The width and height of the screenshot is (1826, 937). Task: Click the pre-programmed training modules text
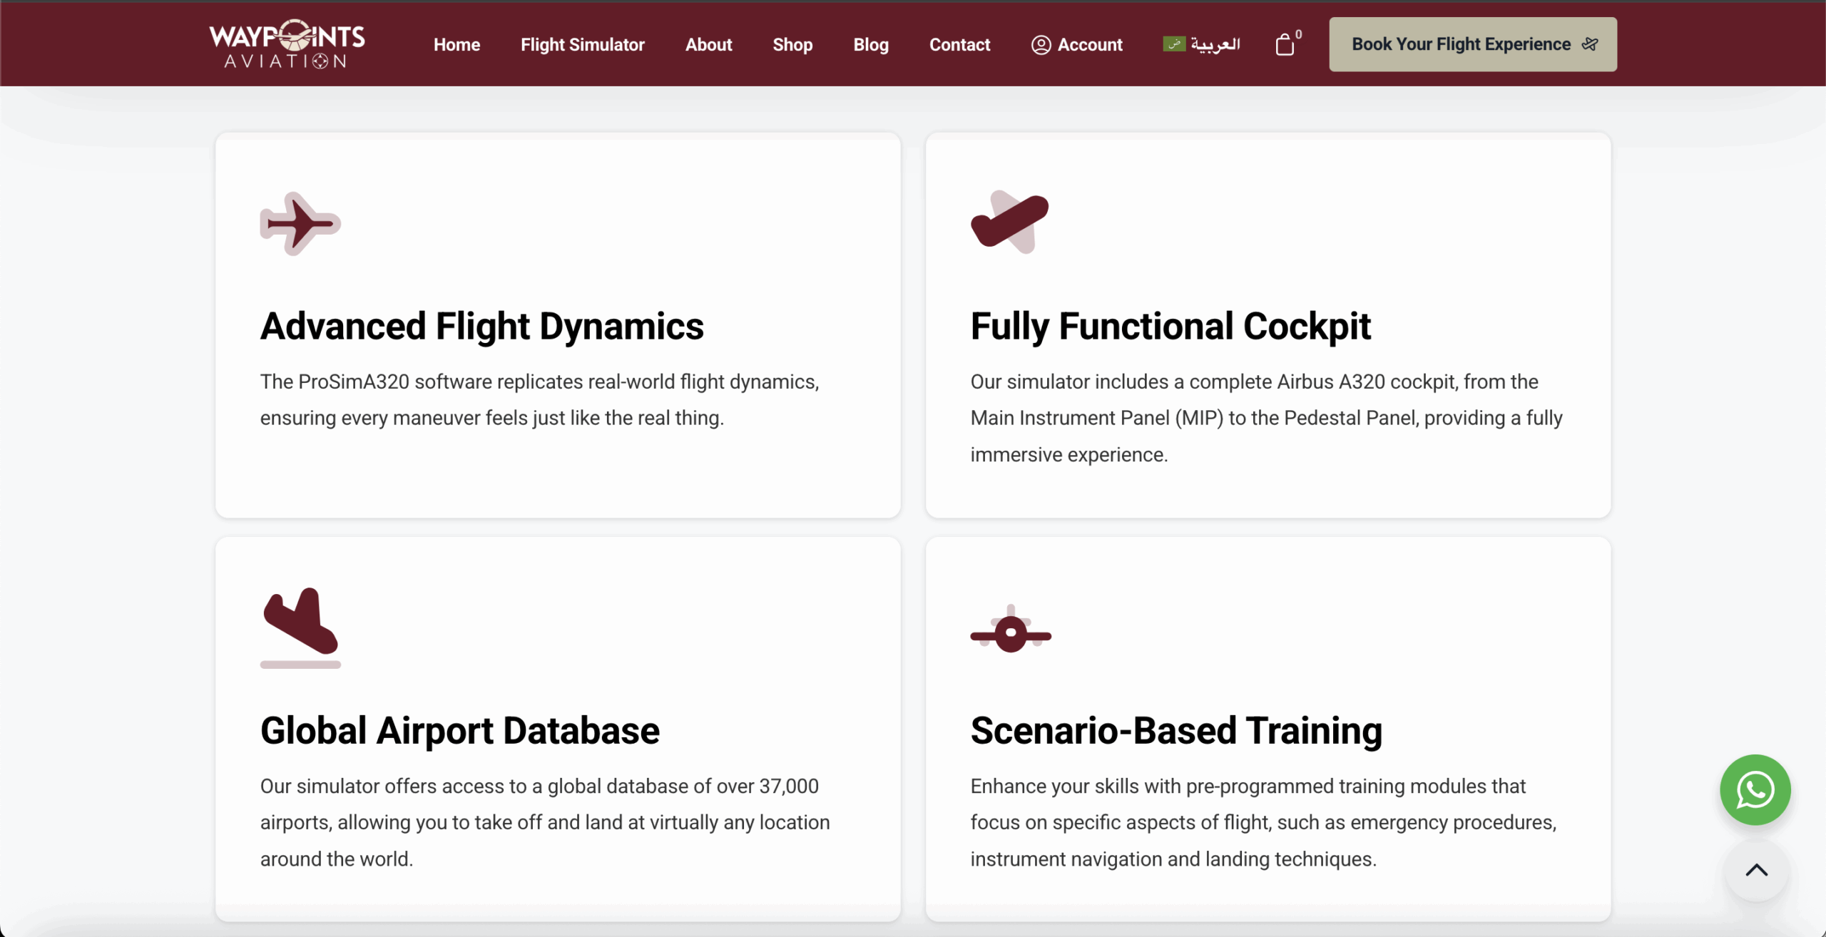[x=1263, y=822]
